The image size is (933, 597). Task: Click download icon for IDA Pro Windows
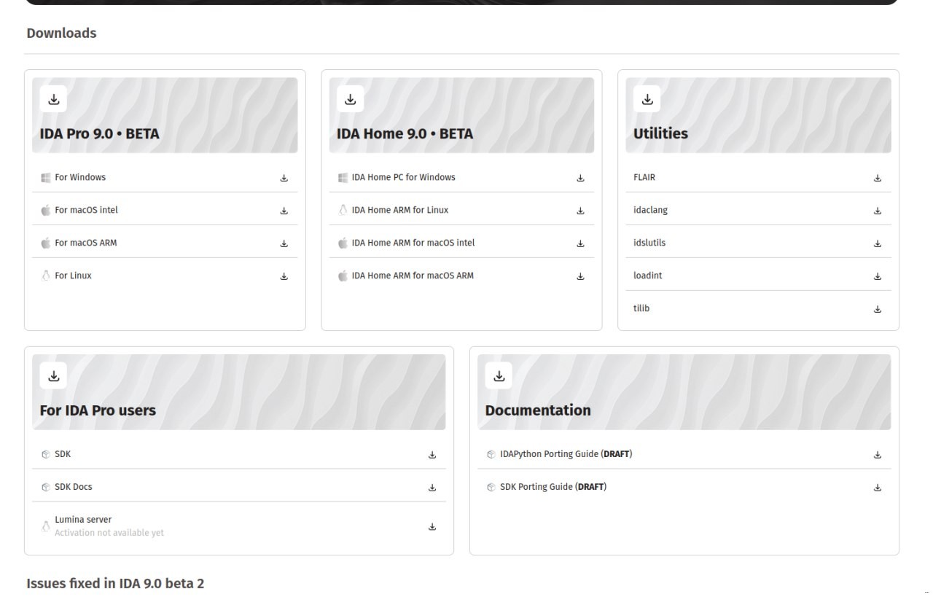point(284,178)
